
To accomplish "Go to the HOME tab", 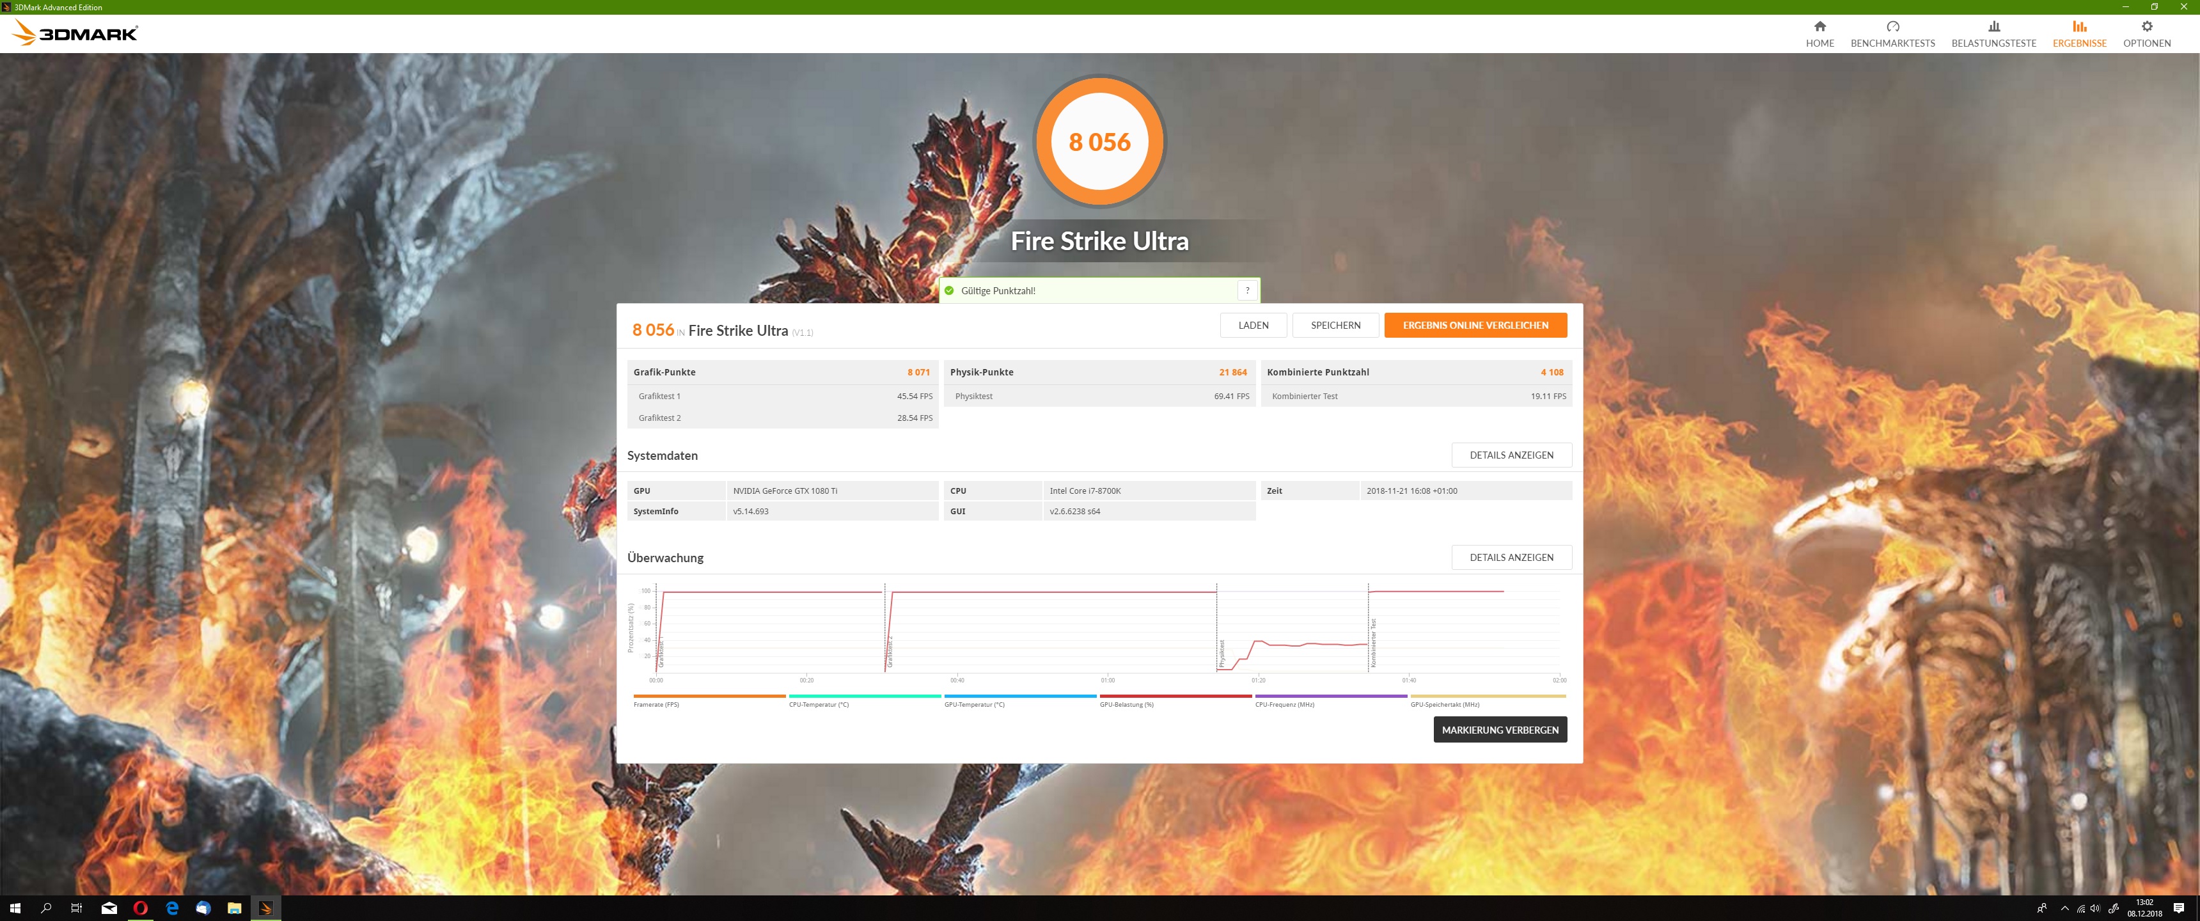I will click(x=1819, y=34).
